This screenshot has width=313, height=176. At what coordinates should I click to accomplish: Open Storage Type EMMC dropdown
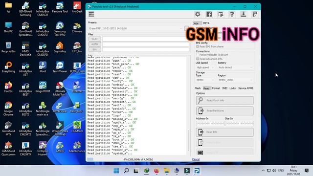[205, 80]
